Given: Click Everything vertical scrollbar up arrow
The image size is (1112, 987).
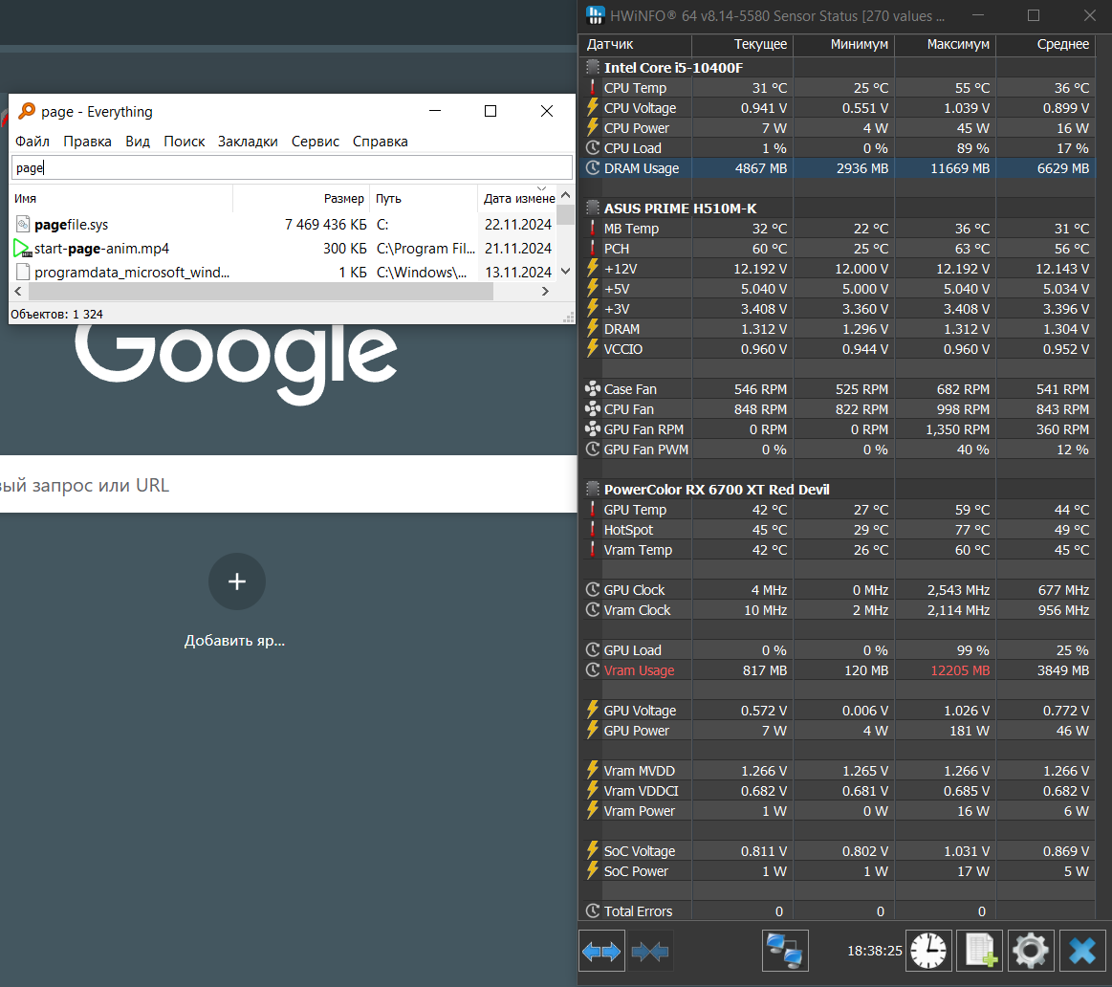Looking at the screenshot, I should (x=565, y=194).
